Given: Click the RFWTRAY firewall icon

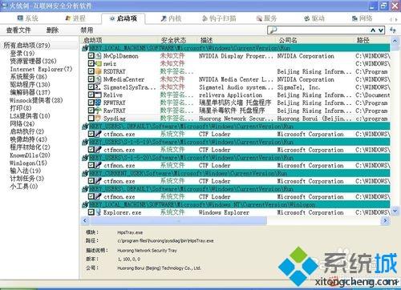Looking at the screenshot, I should (x=99, y=103).
